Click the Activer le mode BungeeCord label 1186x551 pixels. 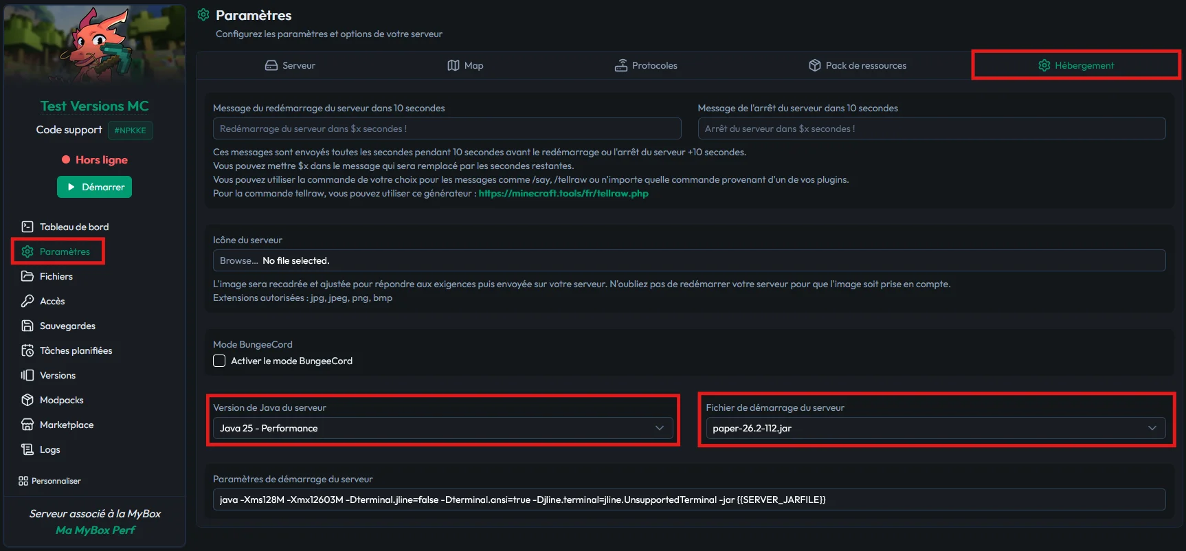291,361
